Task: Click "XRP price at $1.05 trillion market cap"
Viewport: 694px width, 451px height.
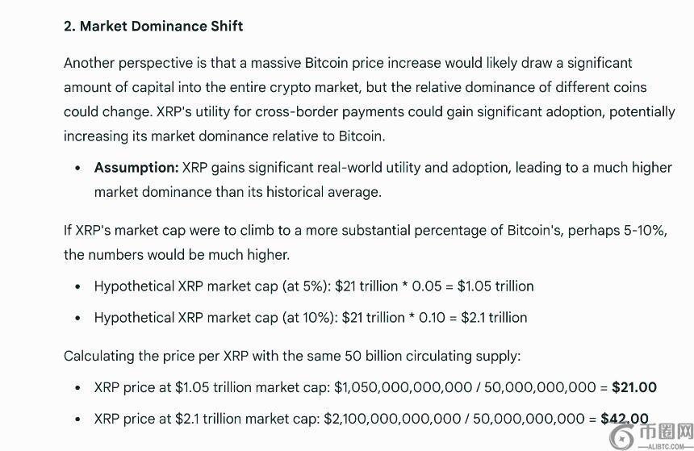Action: (x=212, y=387)
